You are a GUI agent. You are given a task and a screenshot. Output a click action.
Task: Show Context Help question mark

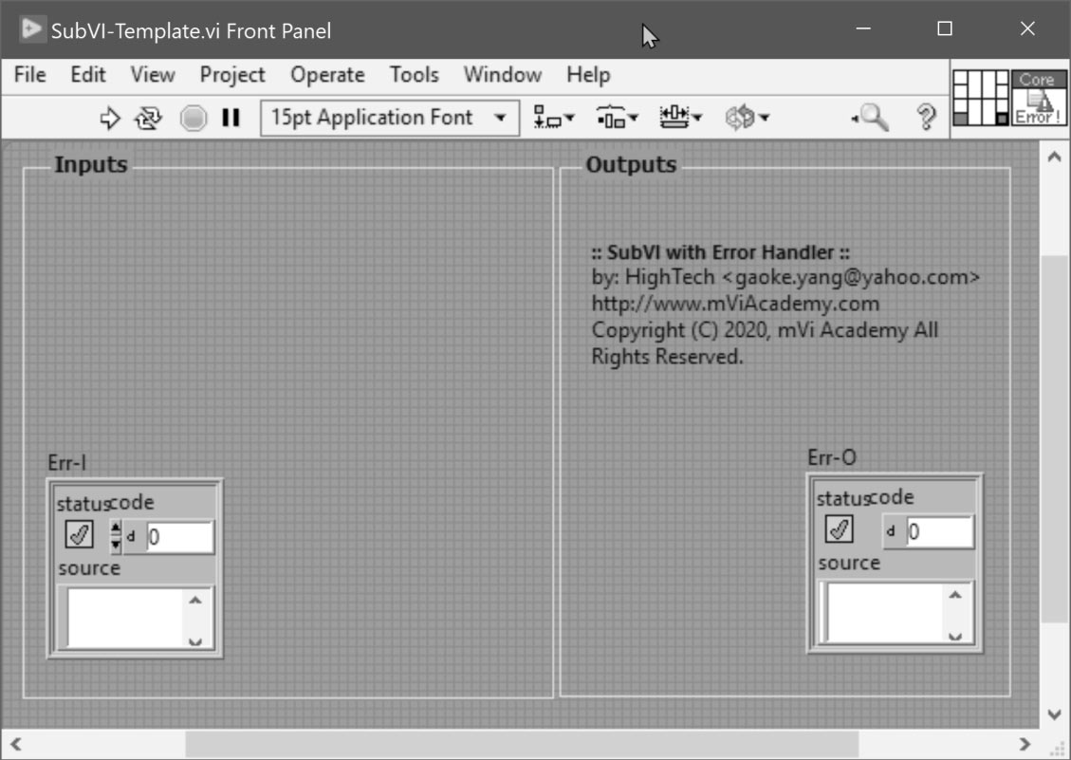pos(926,118)
